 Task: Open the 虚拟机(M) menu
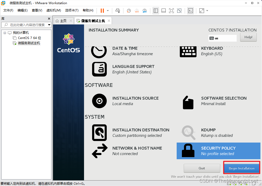[x=54, y=10]
